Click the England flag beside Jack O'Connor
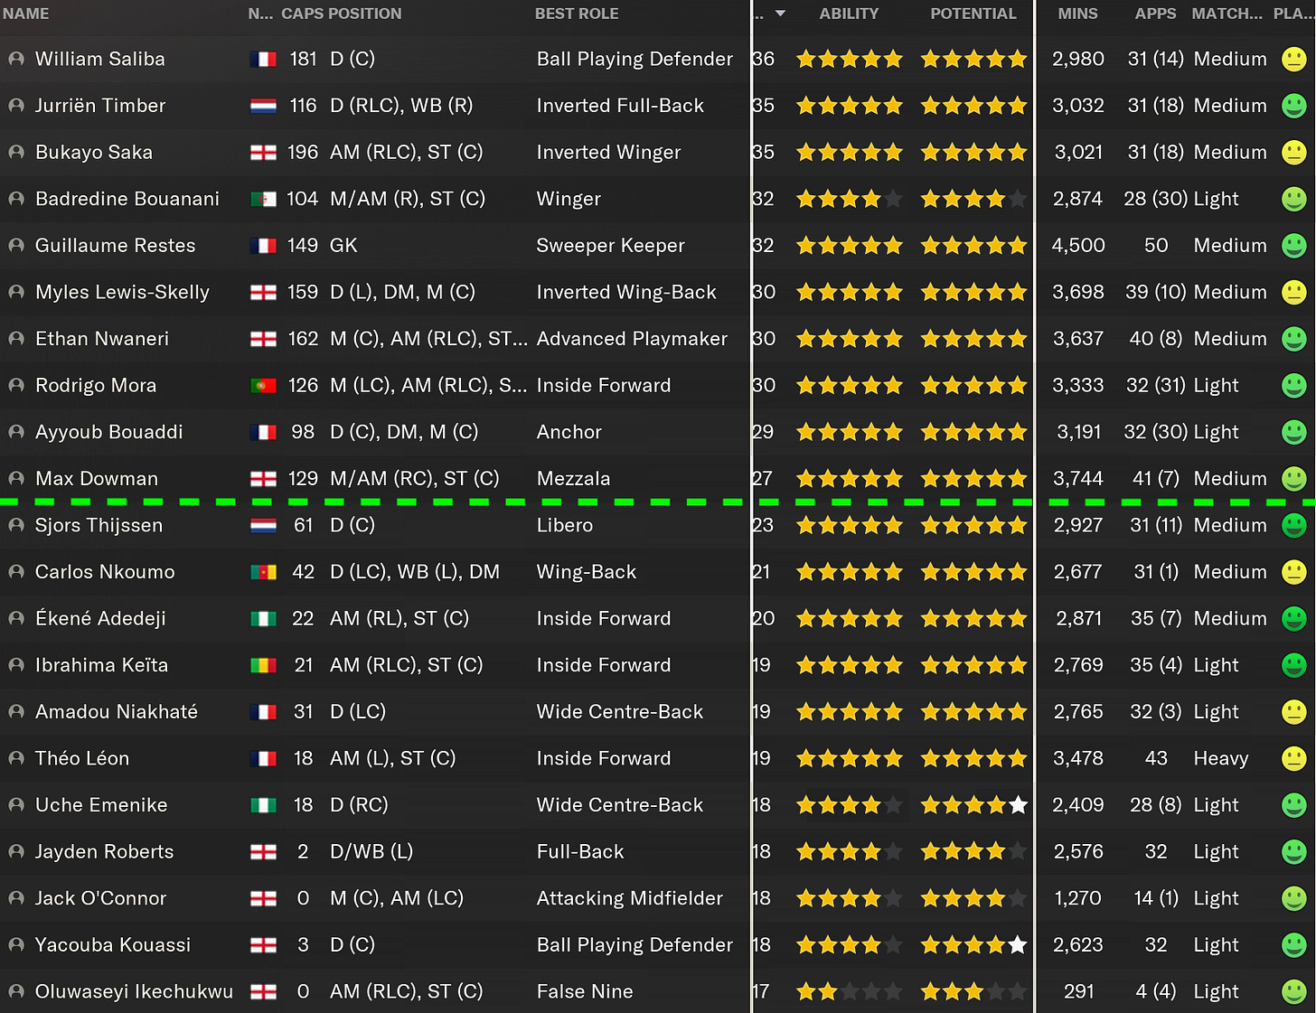This screenshot has width=1316, height=1013. 263,899
